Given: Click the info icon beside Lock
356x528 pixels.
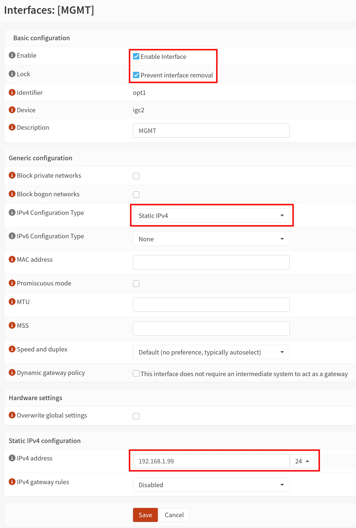Looking at the screenshot, I should (x=12, y=74).
